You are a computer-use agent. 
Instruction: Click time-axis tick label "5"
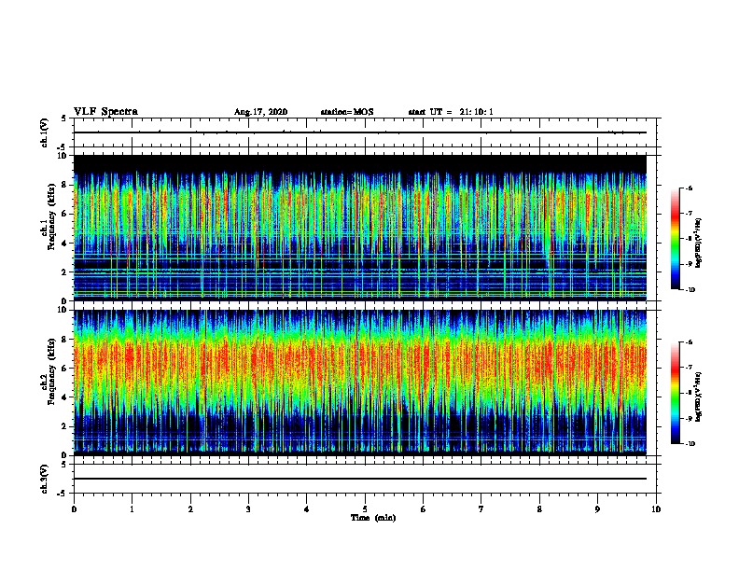coord(365,509)
